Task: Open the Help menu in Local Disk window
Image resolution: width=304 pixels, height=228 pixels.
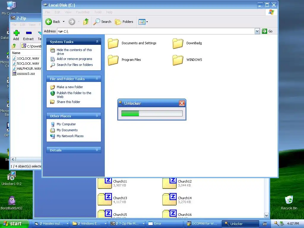Action: click(109, 12)
